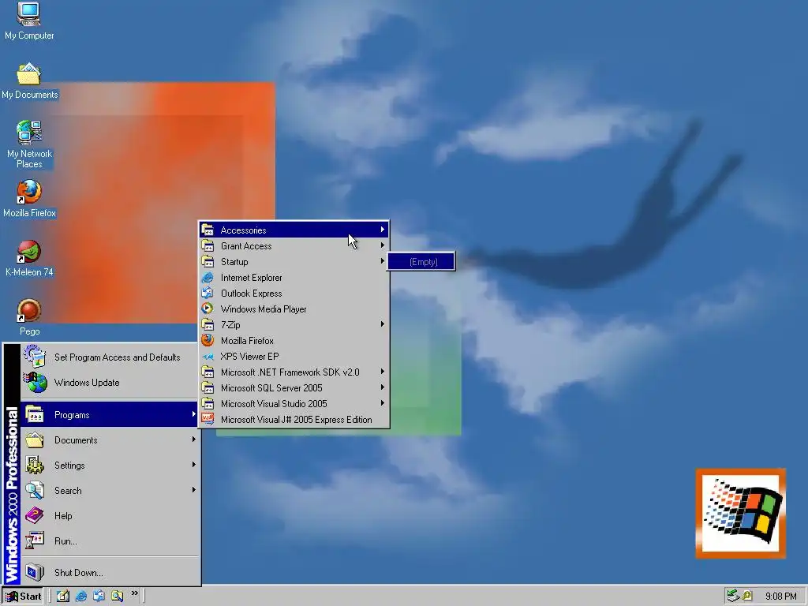Screen dimensions: 808x606
Task: Open the My Computer desktop icon
Action: click(x=29, y=21)
